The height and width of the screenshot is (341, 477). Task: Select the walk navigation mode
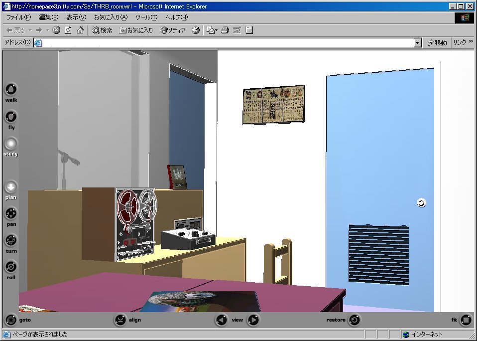tap(10, 90)
